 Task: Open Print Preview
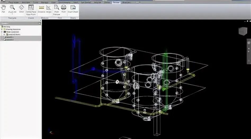tap(56, 10)
